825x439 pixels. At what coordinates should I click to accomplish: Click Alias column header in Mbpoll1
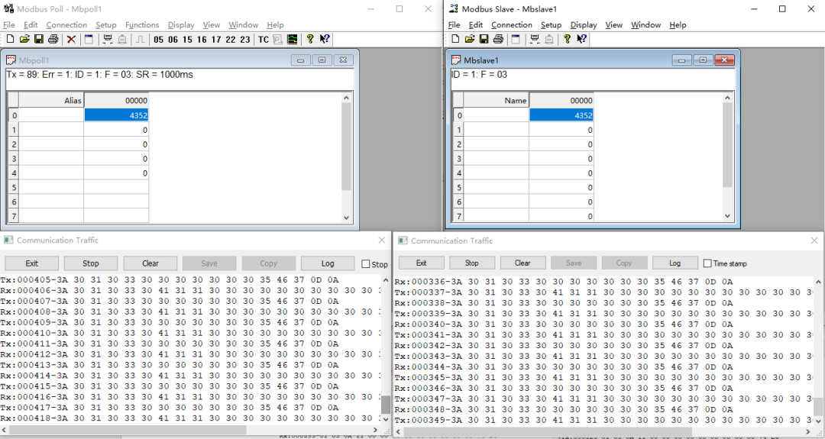click(50, 100)
